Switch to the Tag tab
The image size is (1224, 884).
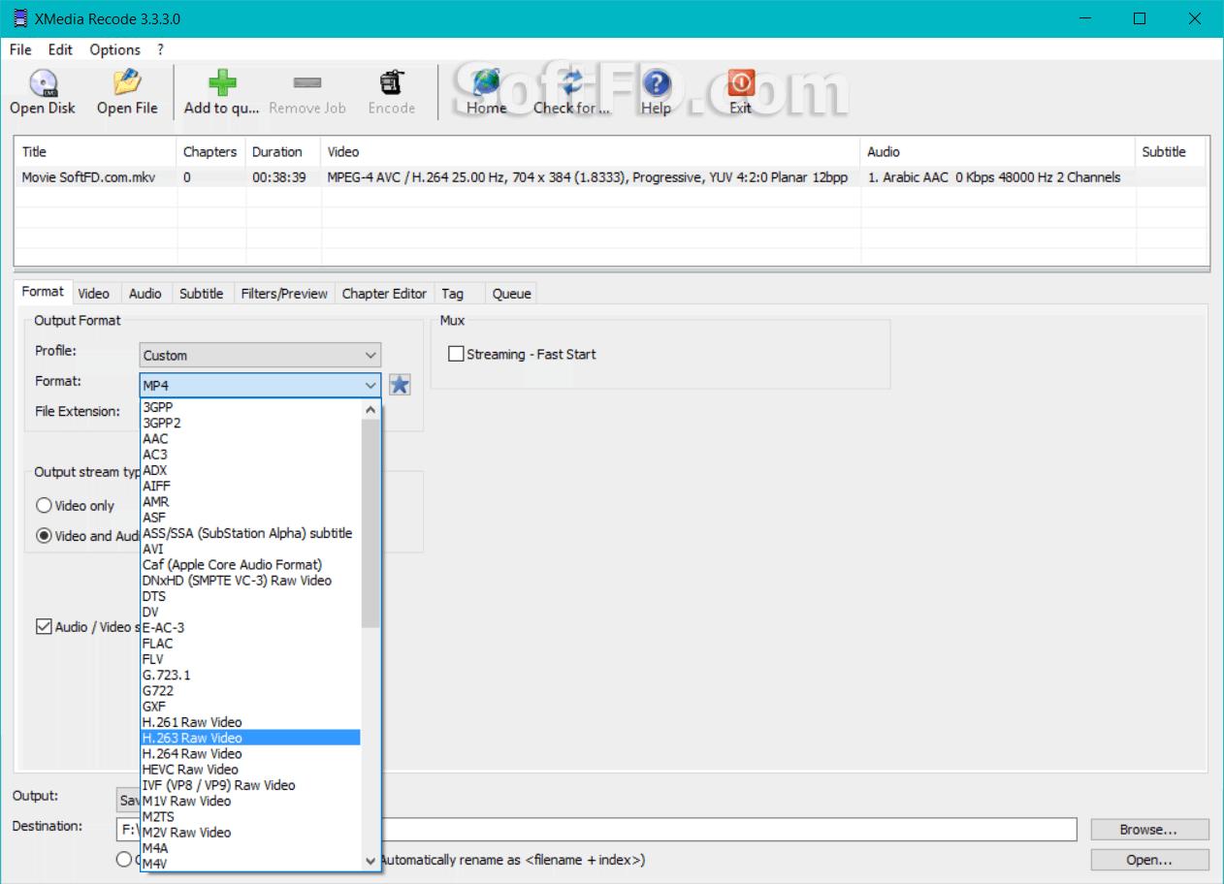point(452,294)
